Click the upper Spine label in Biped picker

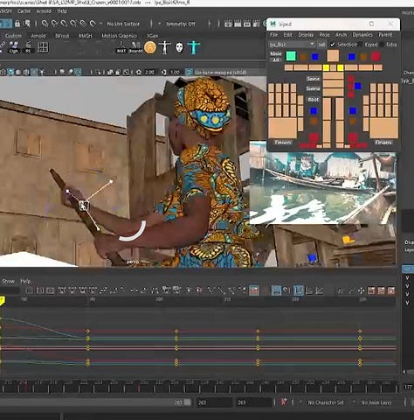313,79
